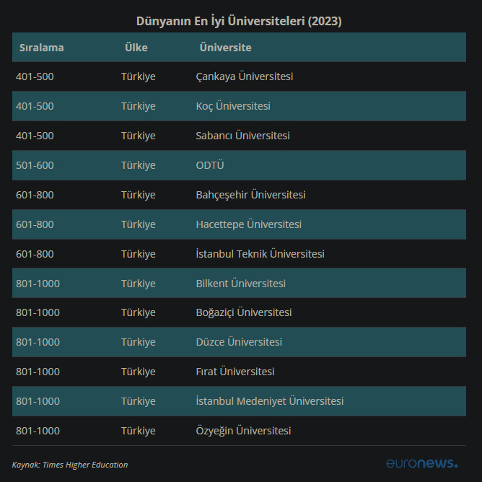Click the ranking cell in Düzce row
The image size is (482, 482).
pyautogui.click(x=38, y=342)
